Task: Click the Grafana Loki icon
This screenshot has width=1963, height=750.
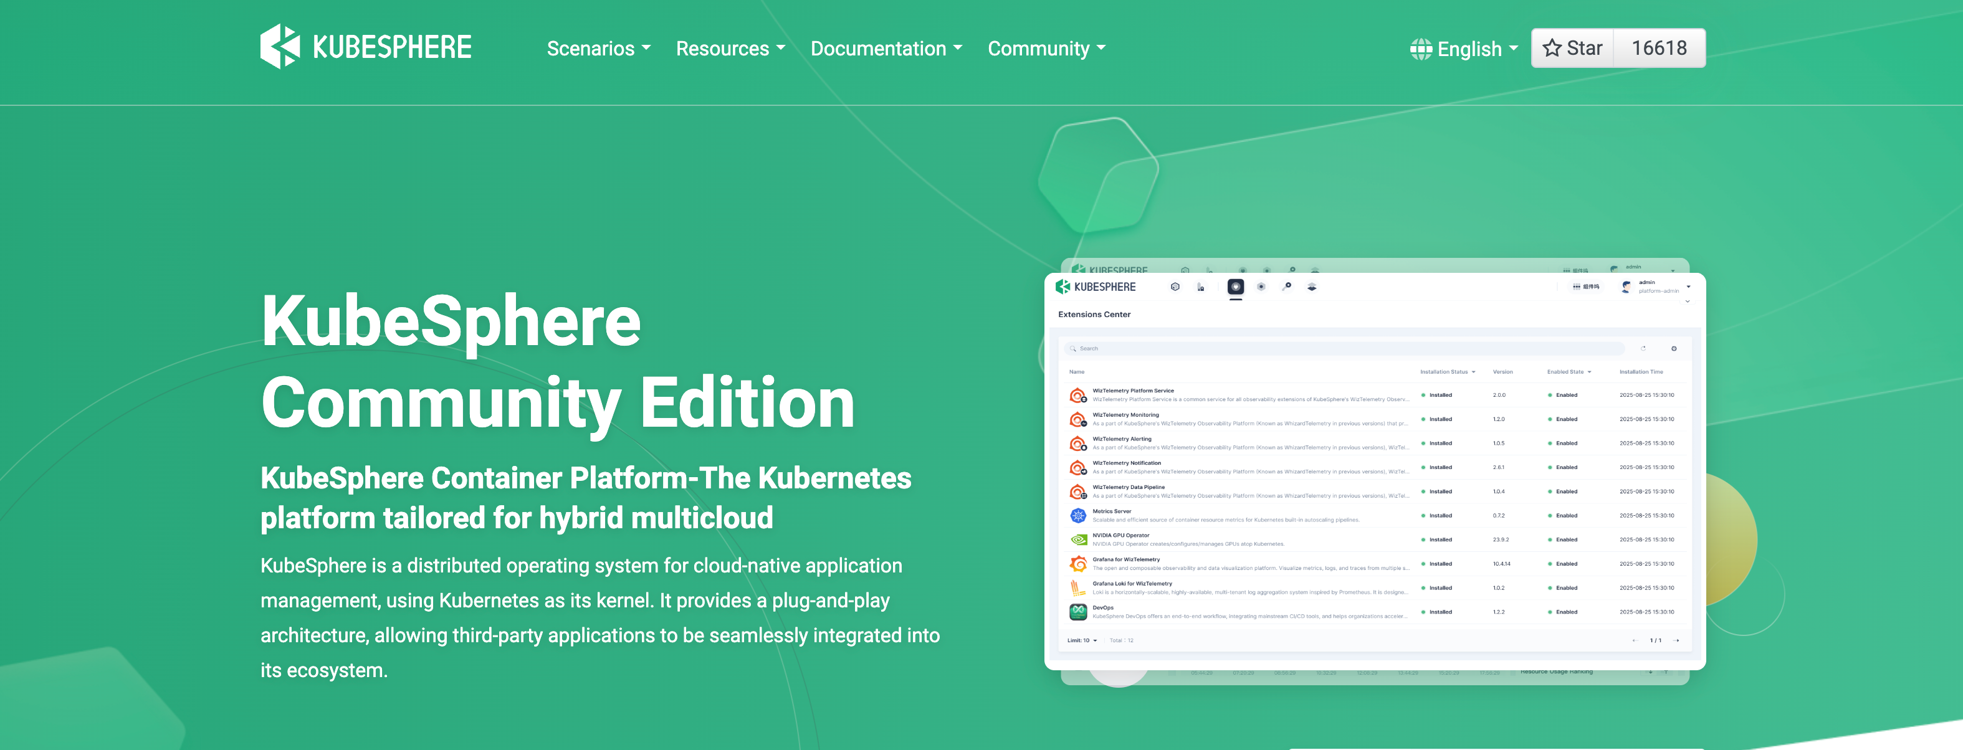Action: [1077, 588]
